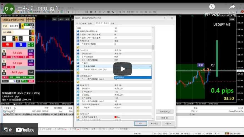Click the -1.3 pips current position display

[17, 53]
